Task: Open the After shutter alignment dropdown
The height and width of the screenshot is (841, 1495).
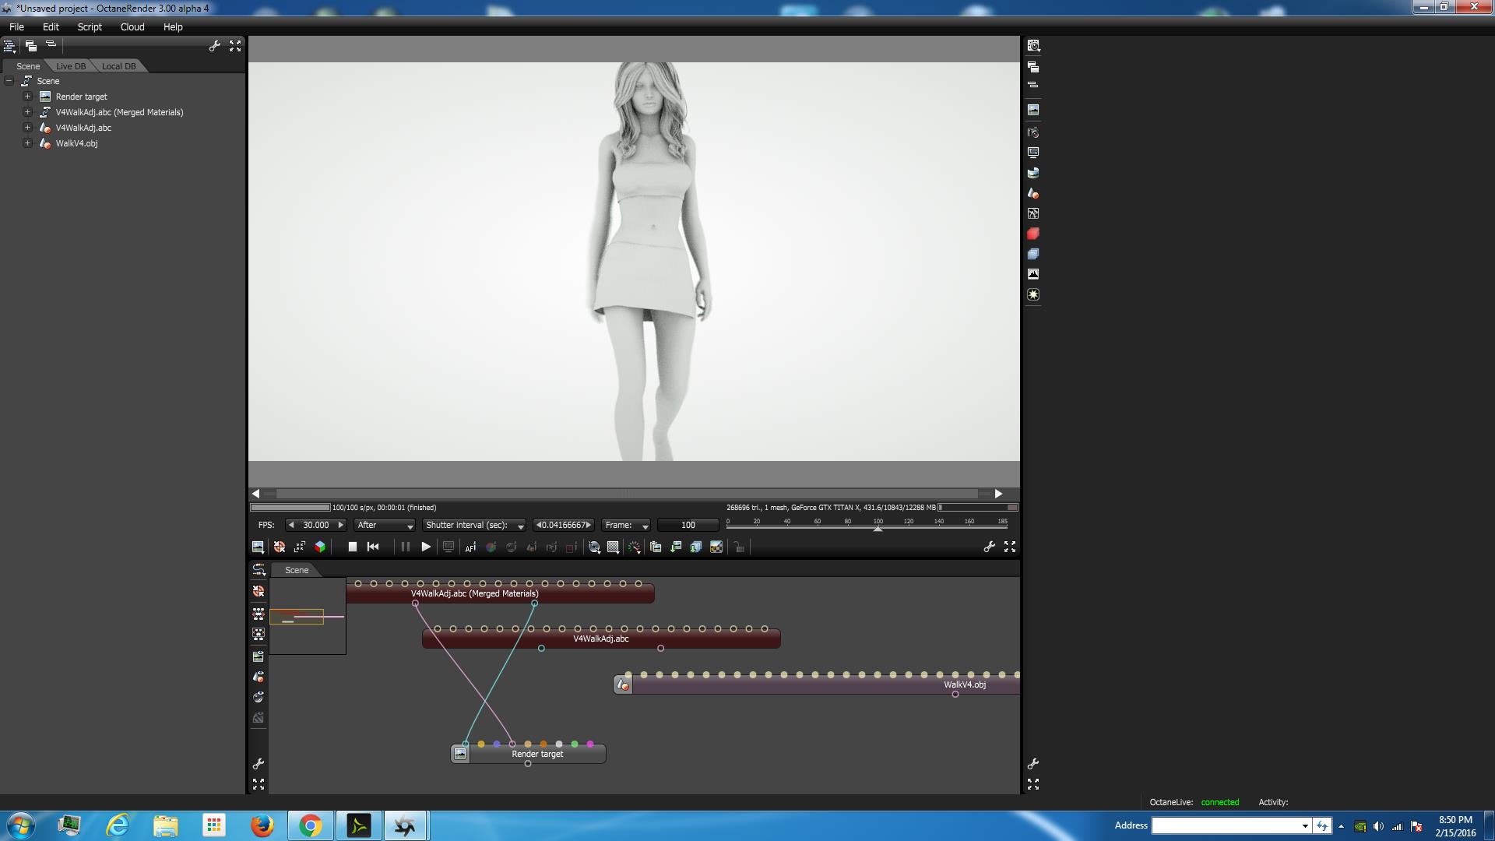Action: click(385, 525)
